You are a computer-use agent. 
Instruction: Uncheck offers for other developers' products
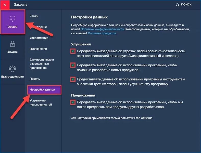pyautogui.click(x=73, y=102)
